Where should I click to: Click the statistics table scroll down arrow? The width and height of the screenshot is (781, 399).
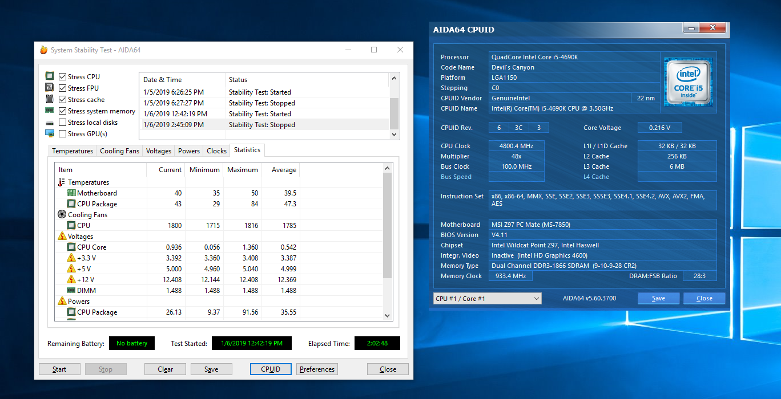[x=388, y=315]
